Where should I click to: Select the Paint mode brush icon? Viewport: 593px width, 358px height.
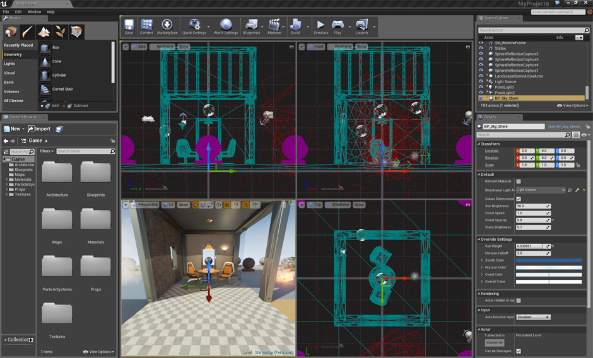tap(28, 32)
